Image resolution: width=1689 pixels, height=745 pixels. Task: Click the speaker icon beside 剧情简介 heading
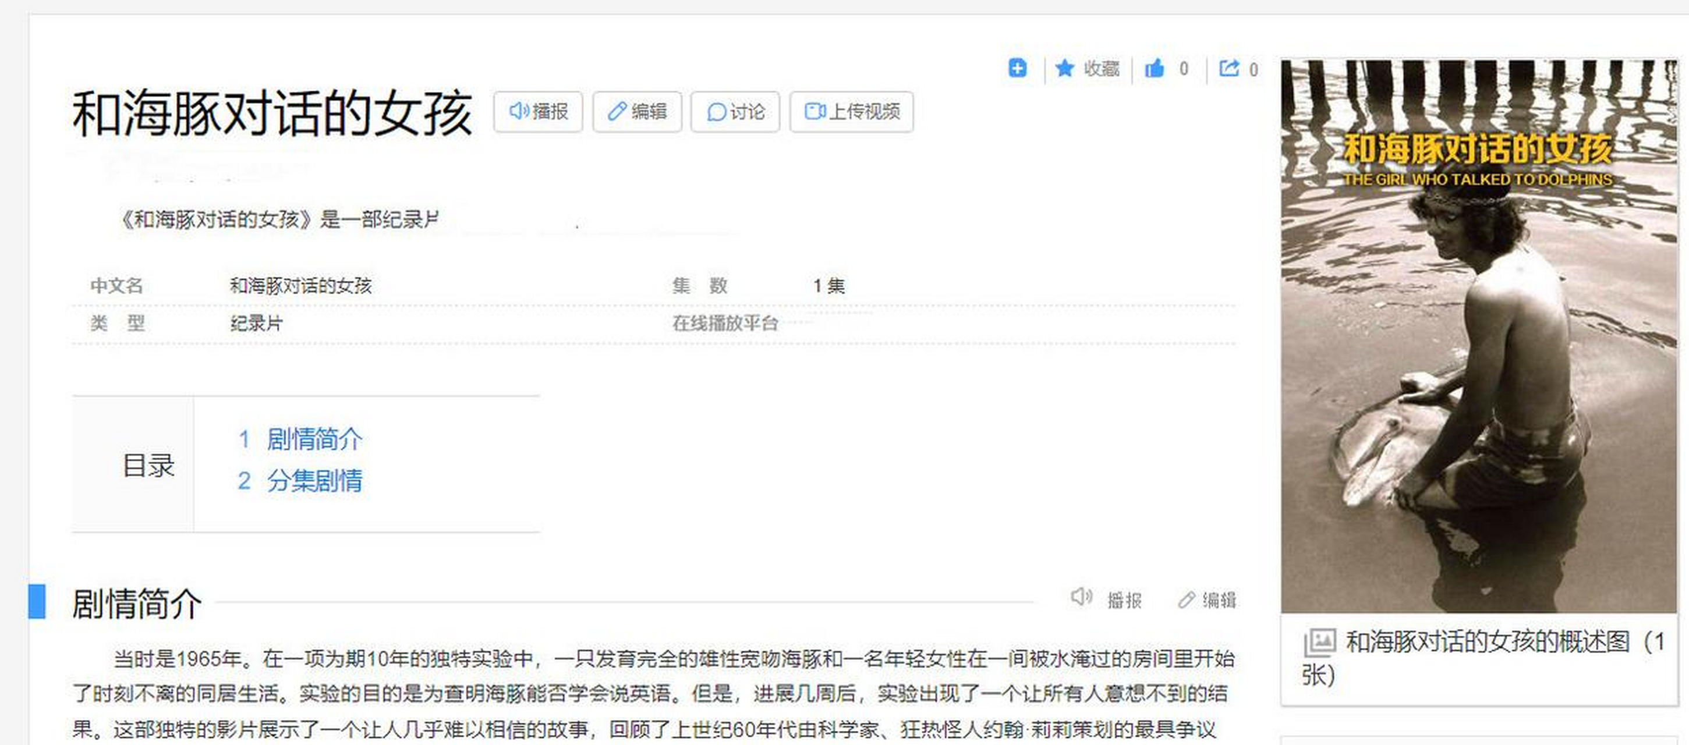1083,598
